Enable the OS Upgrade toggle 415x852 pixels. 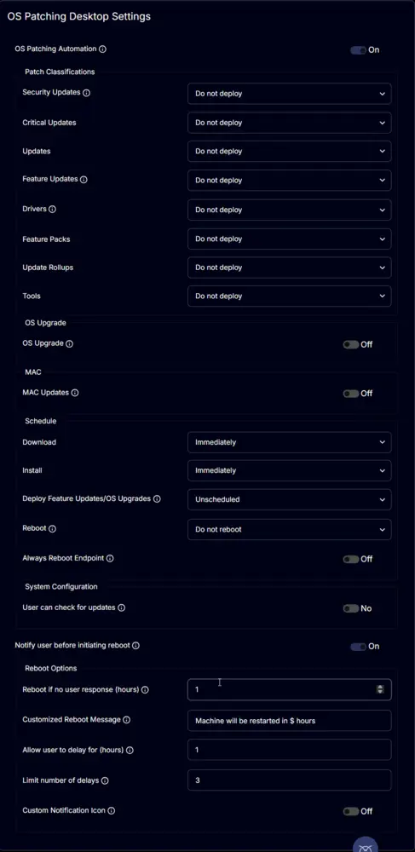[x=351, y=344]
